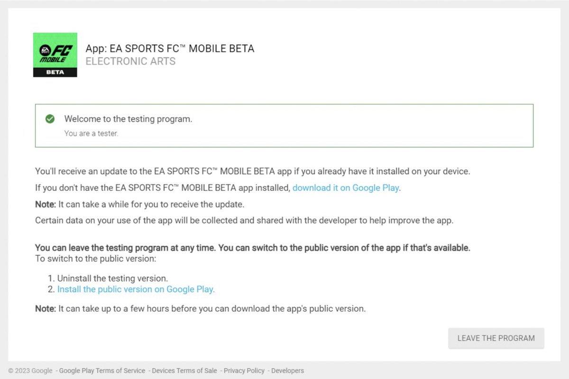
Task: Open Google Play Terms of Service footer link
Action: [x=101, y=370]
